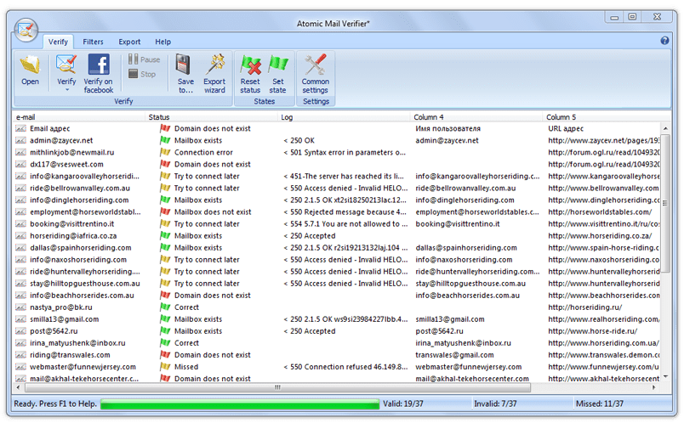Select ride@bellrowanvalley.com.au in e-mail column

coord(80,188)
